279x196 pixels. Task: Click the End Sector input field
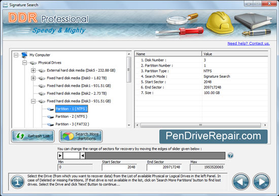[x=164, y=167]
